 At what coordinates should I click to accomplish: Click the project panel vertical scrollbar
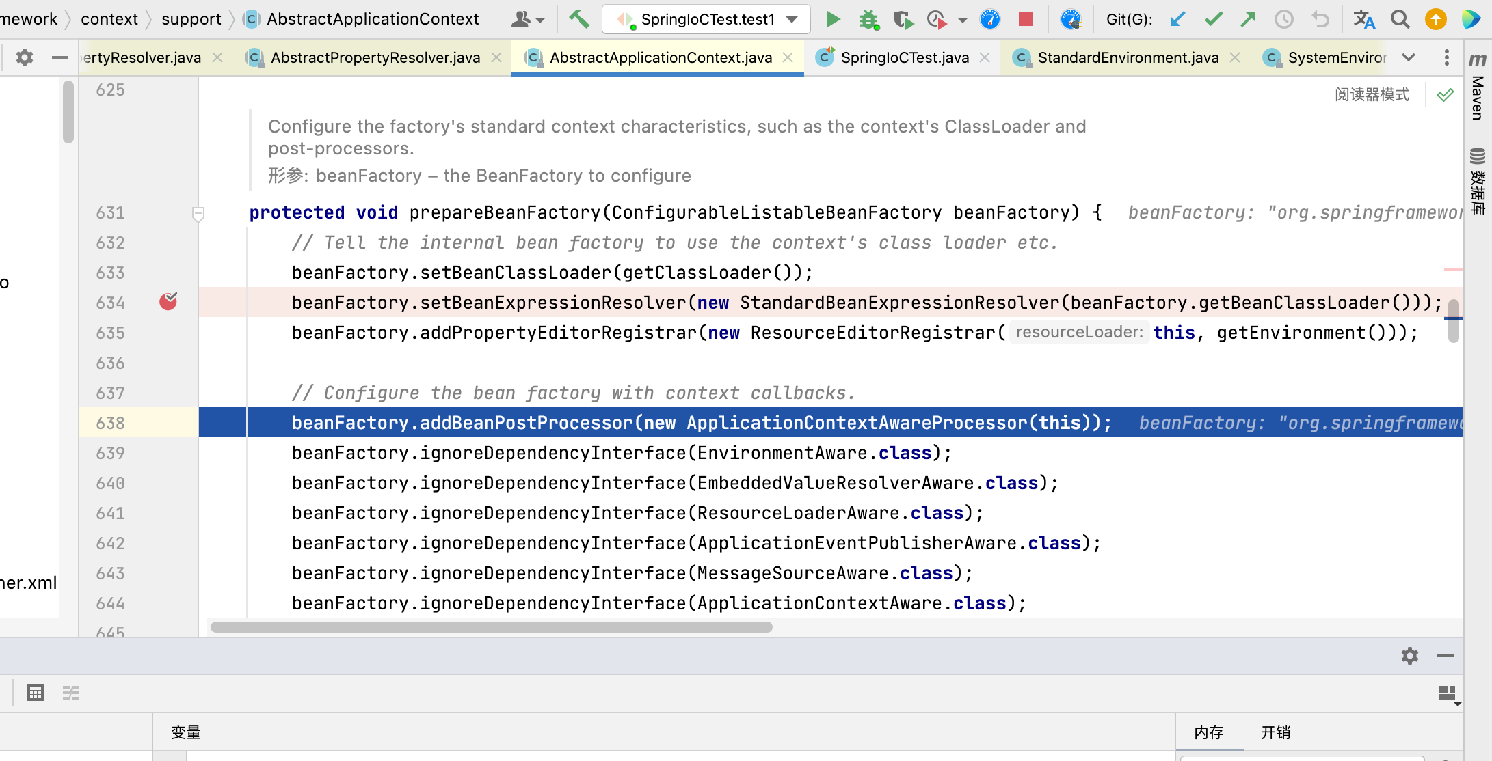68,112
